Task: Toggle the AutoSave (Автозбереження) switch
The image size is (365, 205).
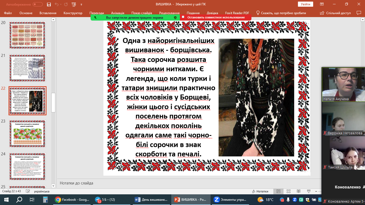Action: coord(38,4)
